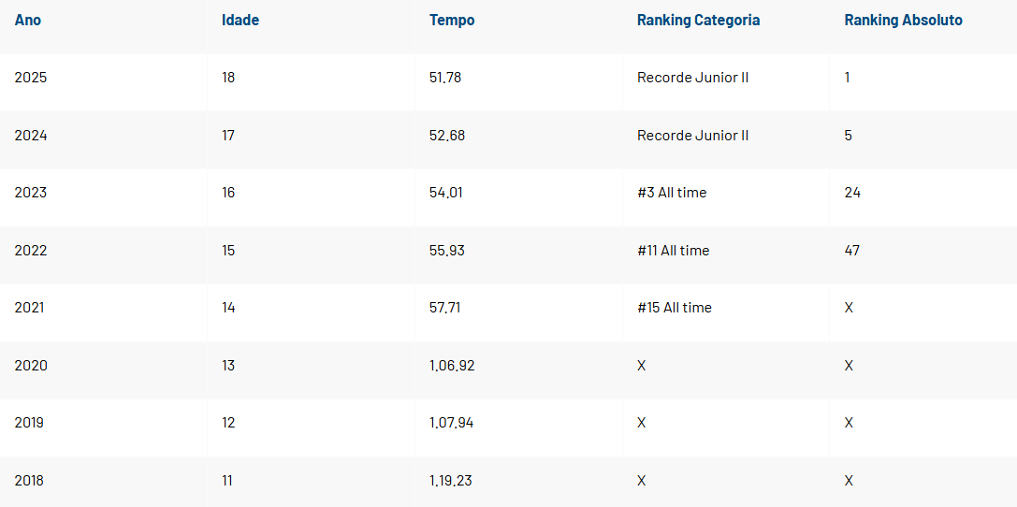Select the Ranking Absoluto column header

[903, 21]
